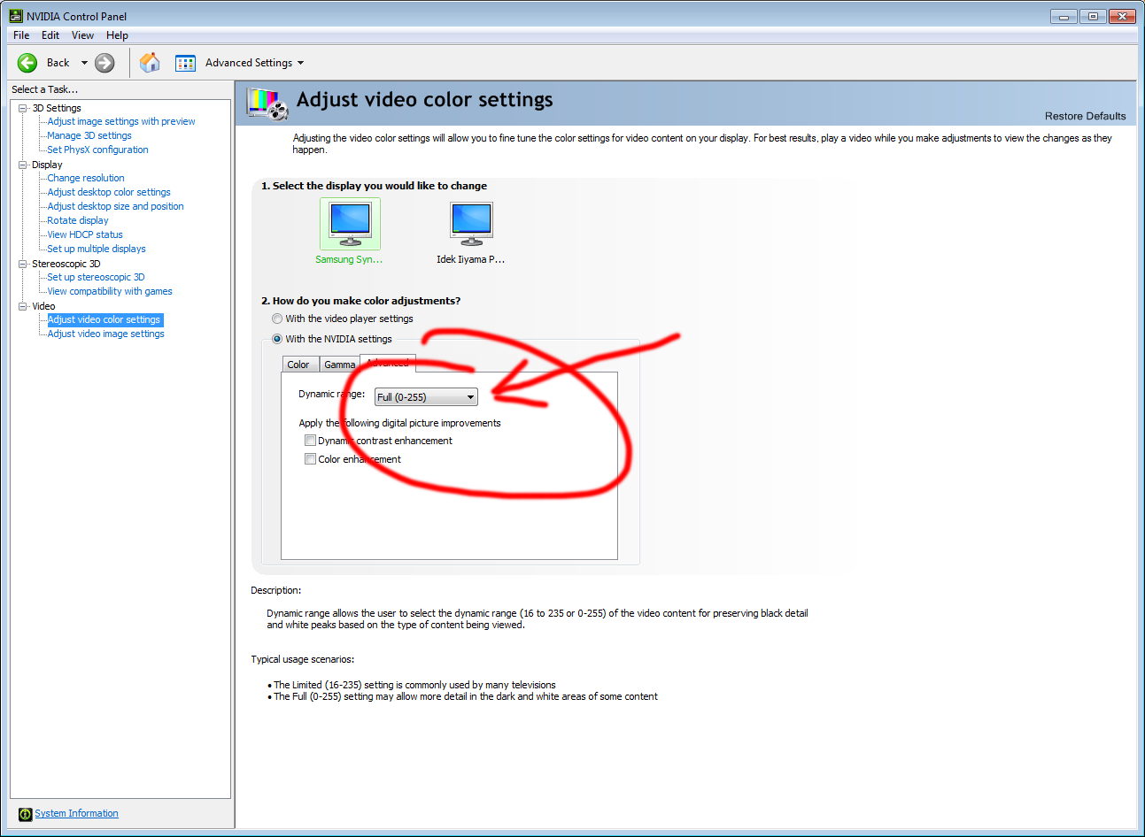The image size is (1145, 837).
Task: Select the Idek Iiyama display icon
Action: (470, 225)
